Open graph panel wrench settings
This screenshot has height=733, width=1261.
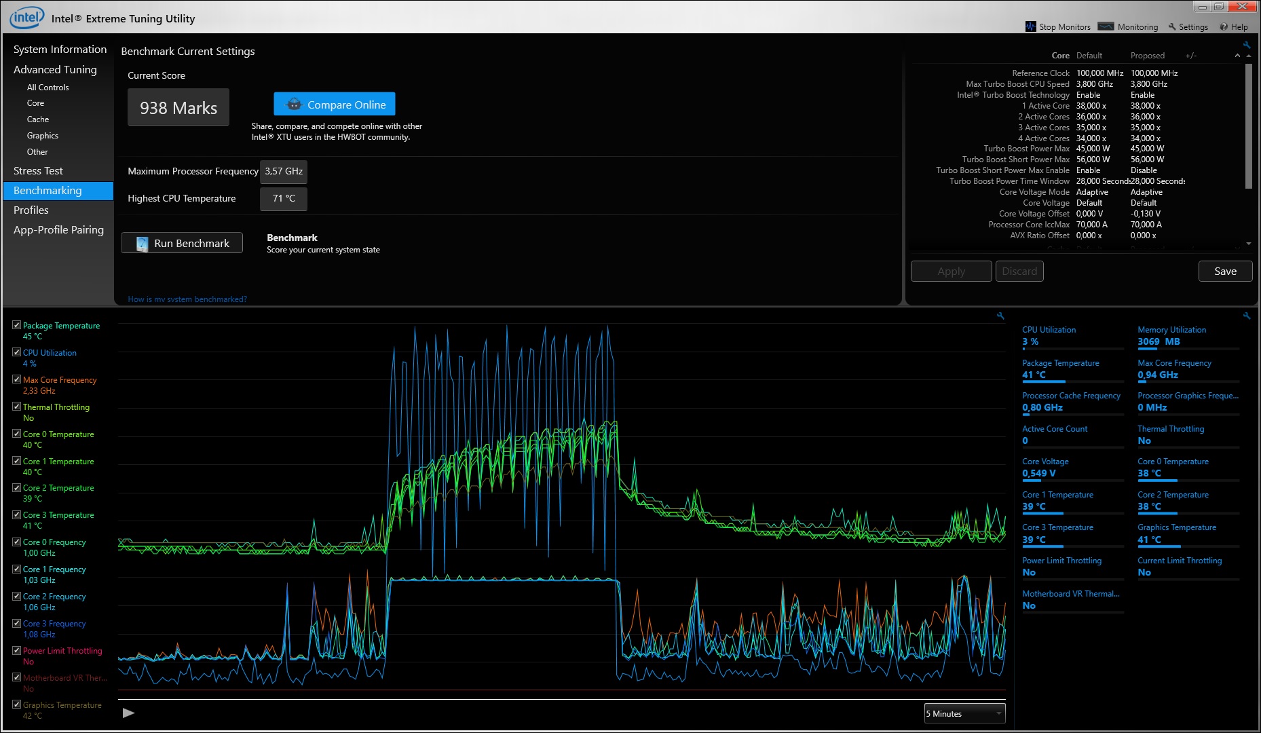coord(1000,316)
